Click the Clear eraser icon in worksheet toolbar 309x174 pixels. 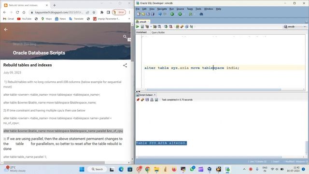[x=182, y=27]
